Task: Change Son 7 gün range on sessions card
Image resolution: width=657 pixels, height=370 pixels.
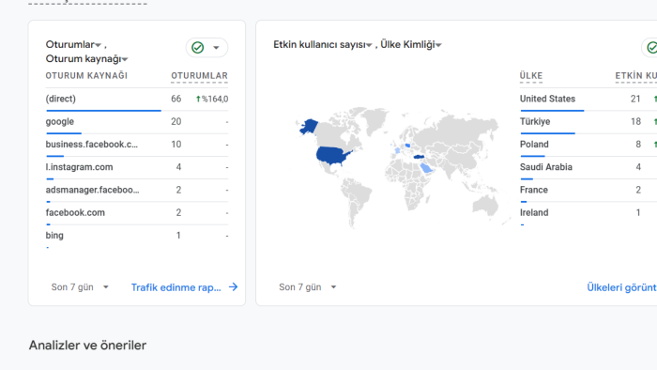Action: coord(80,287)
